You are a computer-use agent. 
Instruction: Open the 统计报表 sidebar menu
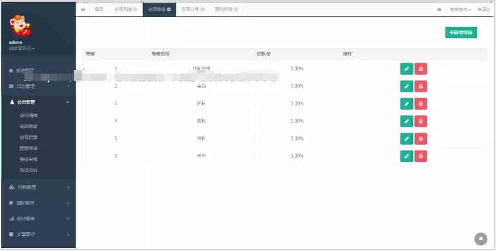pyautogui.click(x=39, y=218)
